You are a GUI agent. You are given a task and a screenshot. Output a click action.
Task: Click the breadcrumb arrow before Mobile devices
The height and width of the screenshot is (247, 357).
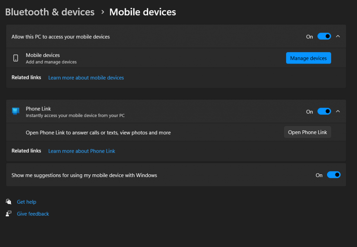[102, 12]
